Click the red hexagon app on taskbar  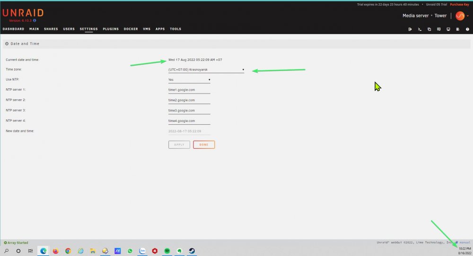point(155,251)
